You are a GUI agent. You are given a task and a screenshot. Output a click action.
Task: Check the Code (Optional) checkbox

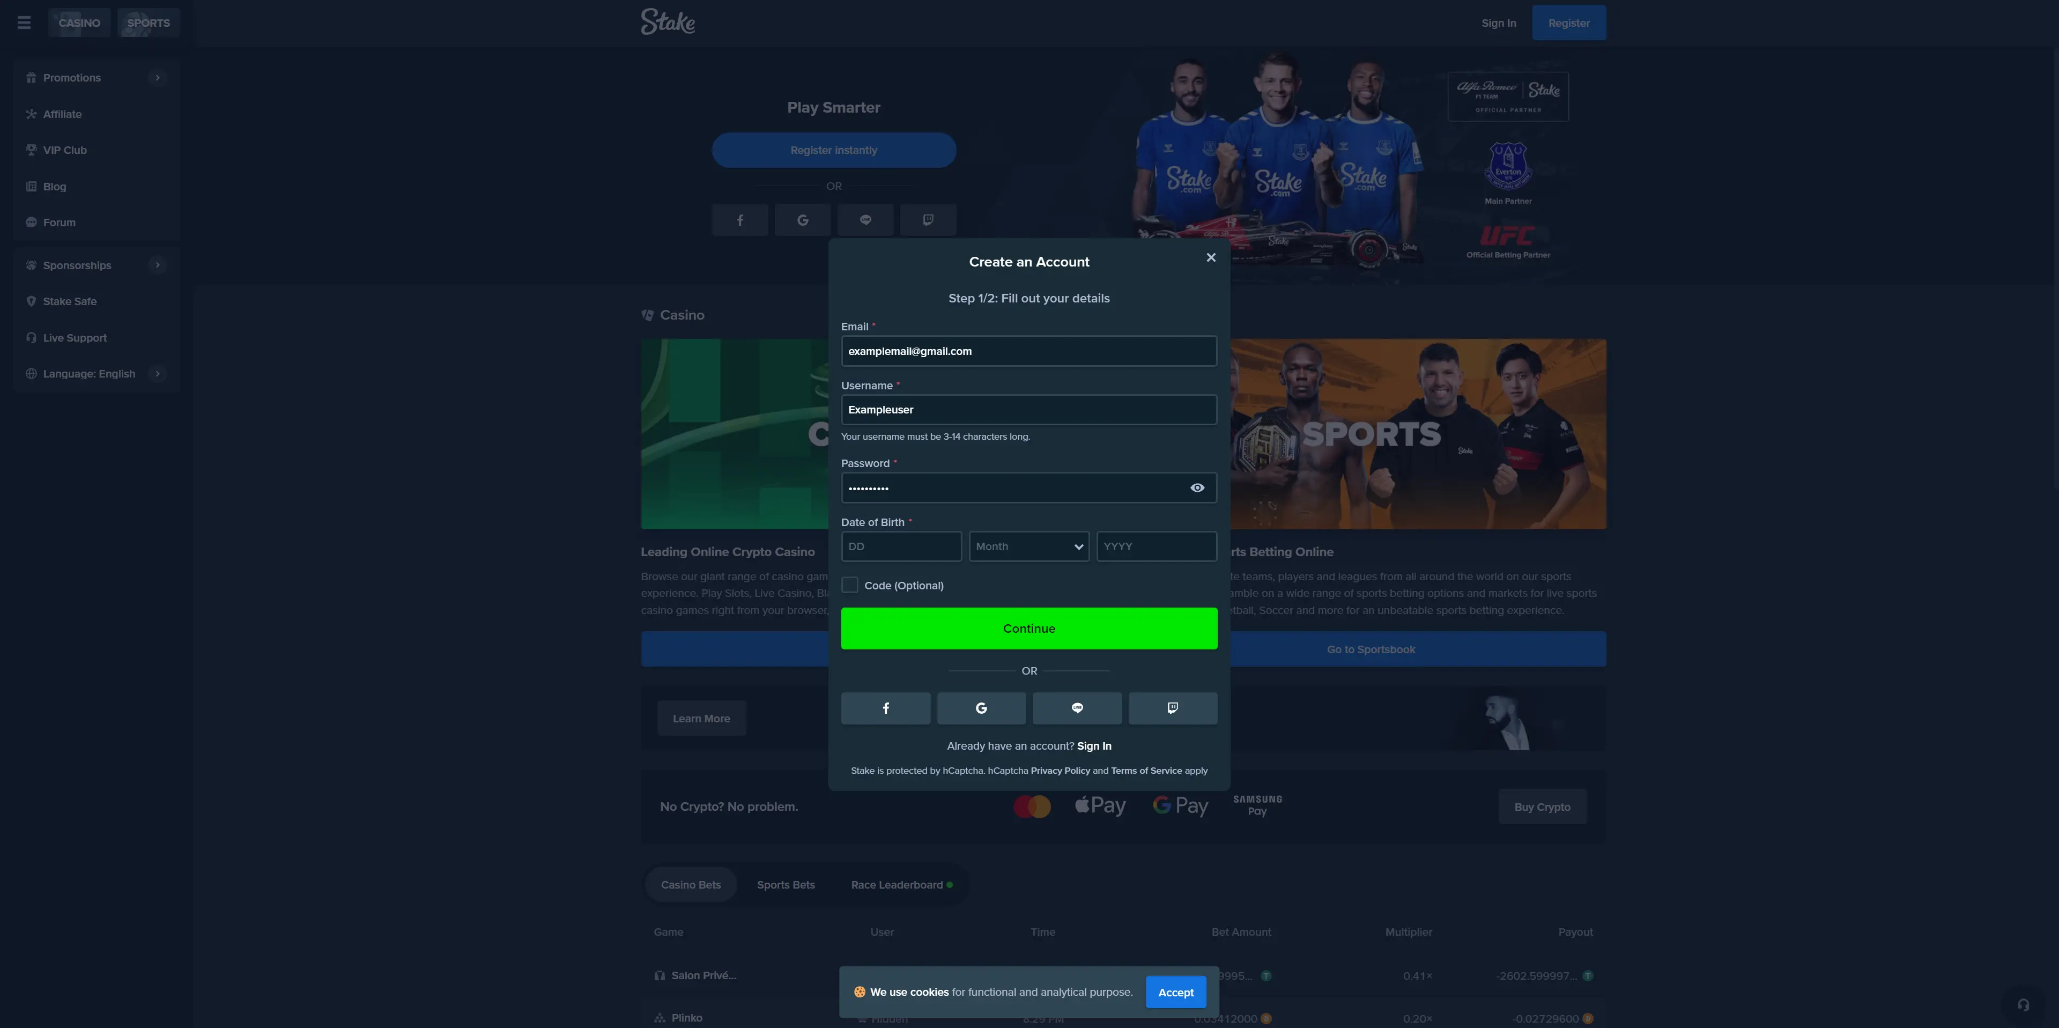point(850,585)
